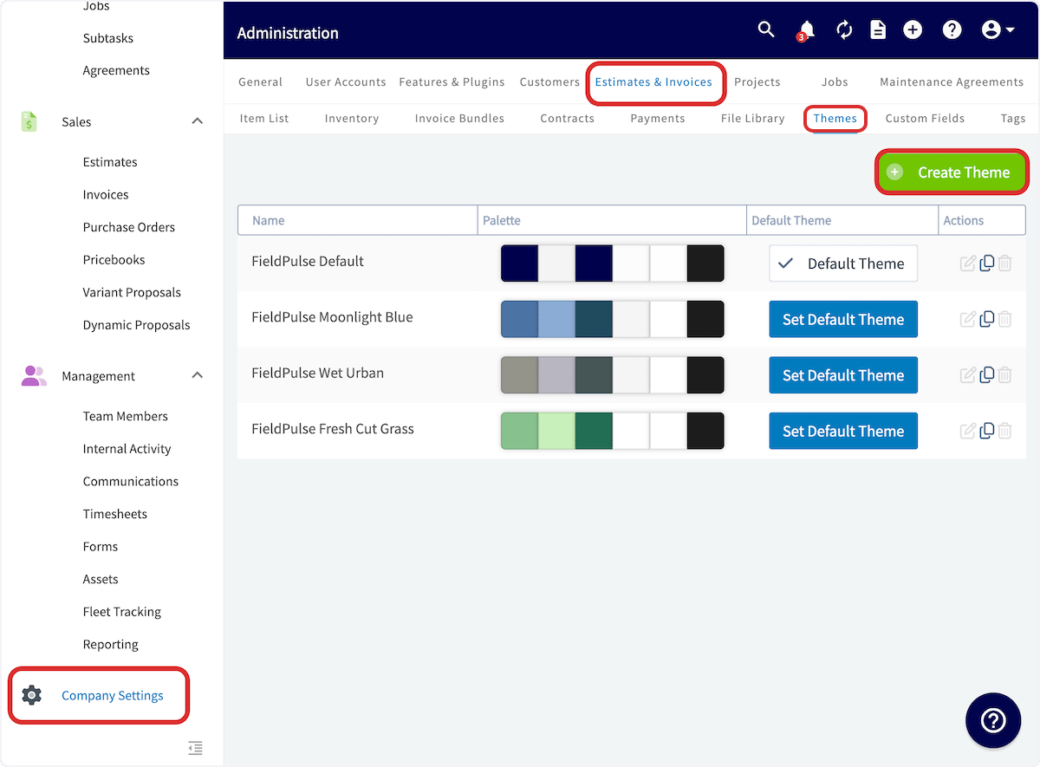Delete the FieldPulse Moonlight Blue theme
The width and height of the screenshot is (1040, 767).
[1004, 319]
